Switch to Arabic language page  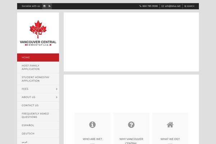[x=38, y=141]
